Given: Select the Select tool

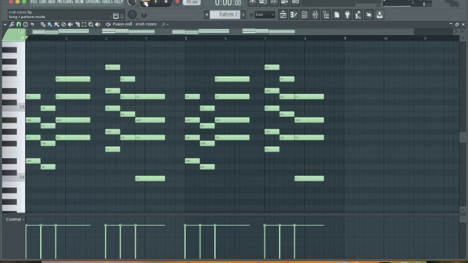Looking at the screenshot, I should click(x=84, y=24).
